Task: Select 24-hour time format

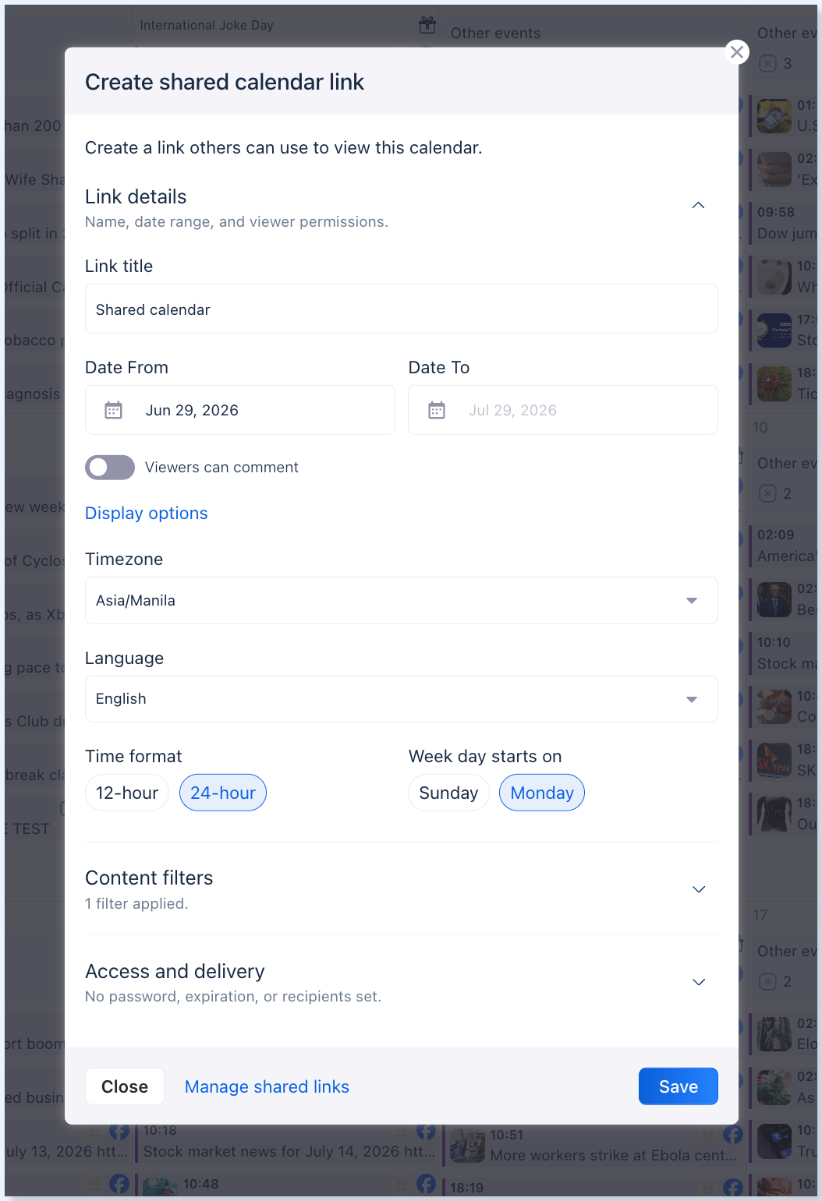Action: pos(223,793)
